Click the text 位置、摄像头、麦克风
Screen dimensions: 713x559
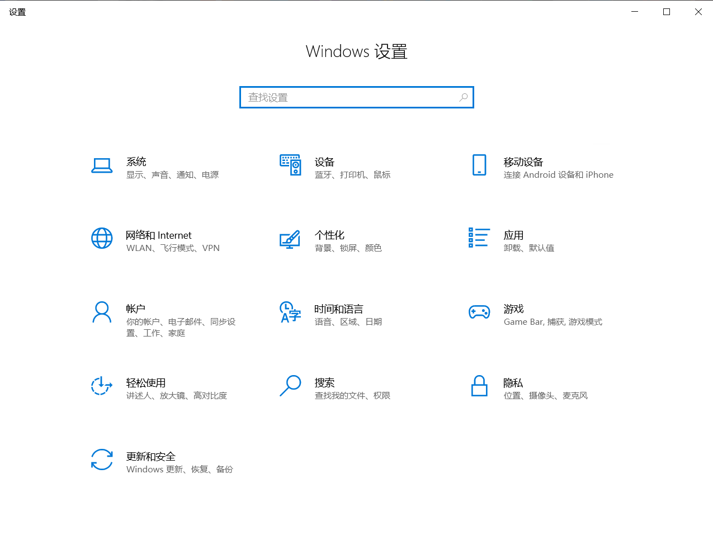(546, 396)
